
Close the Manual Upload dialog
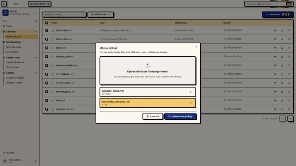pyautogui.click(x=196, y=47)
